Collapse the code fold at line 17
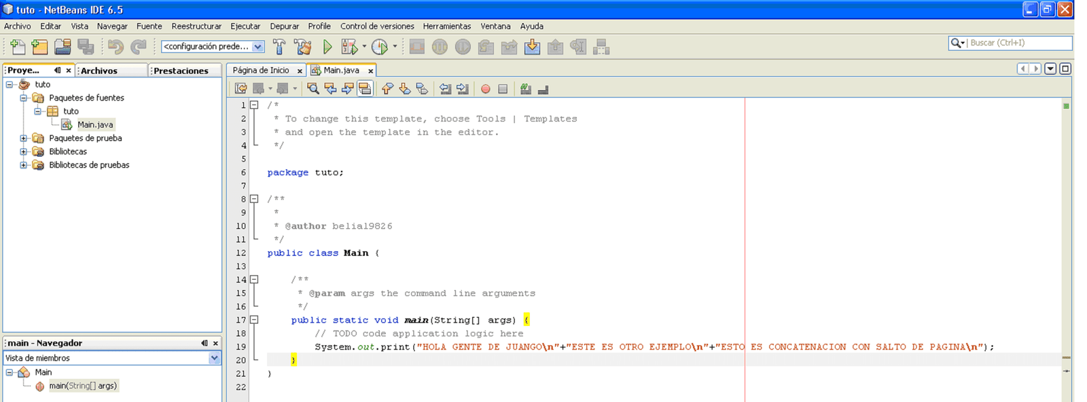The width and height of the screenshot is (1087, 402). point(254,319)
